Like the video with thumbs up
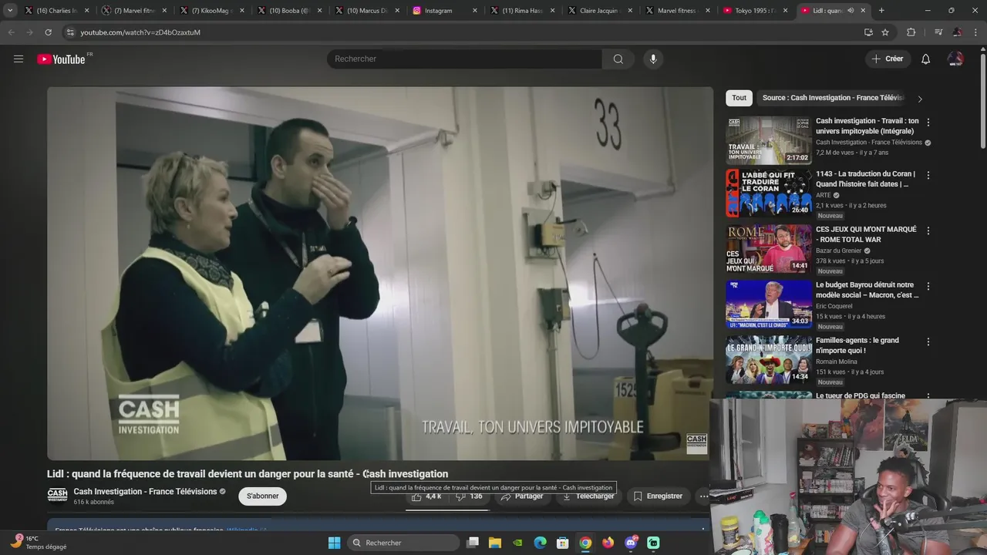This screenshot has height=555, width=987. click(426, 496)
